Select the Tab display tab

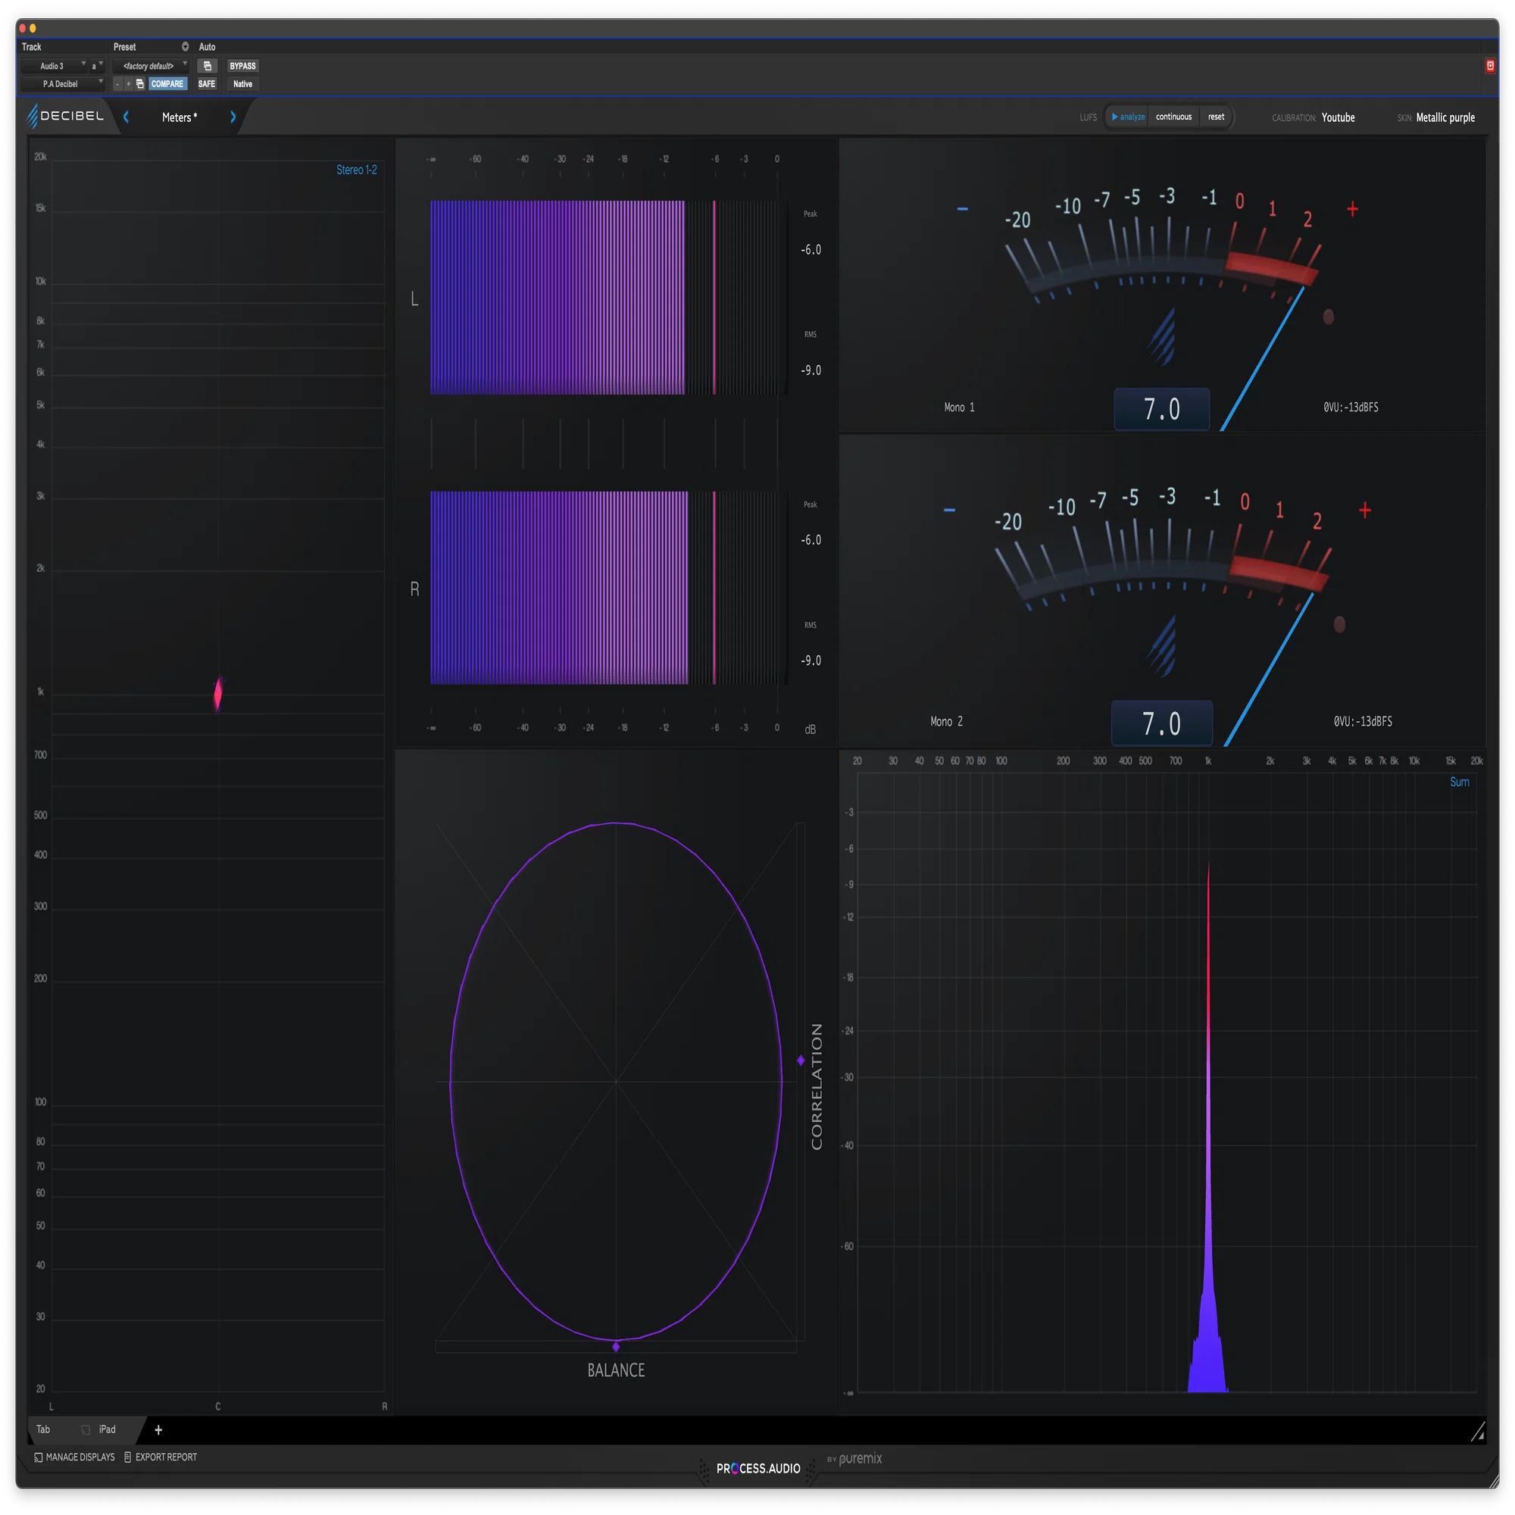pyautogui.click(x=43, y=1429)
